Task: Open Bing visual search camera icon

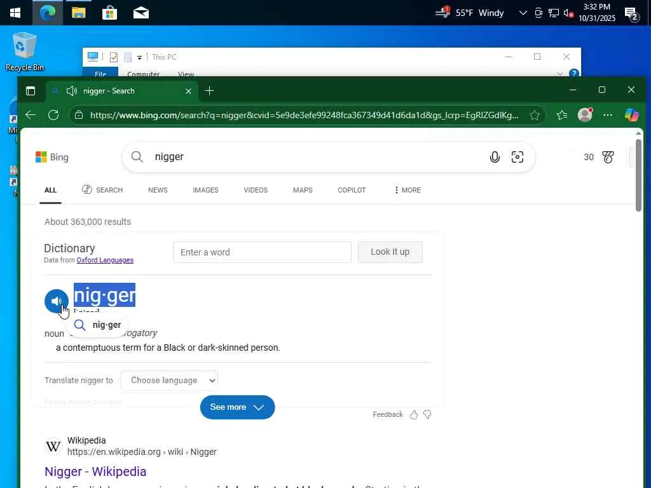Action: [517, 157]
